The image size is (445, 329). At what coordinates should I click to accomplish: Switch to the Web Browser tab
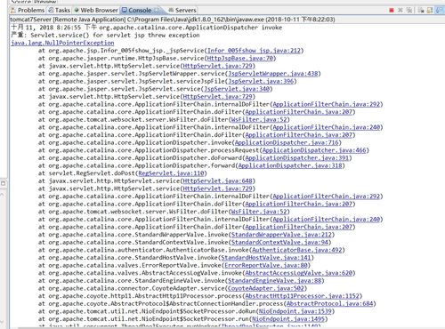click(96, 11)
